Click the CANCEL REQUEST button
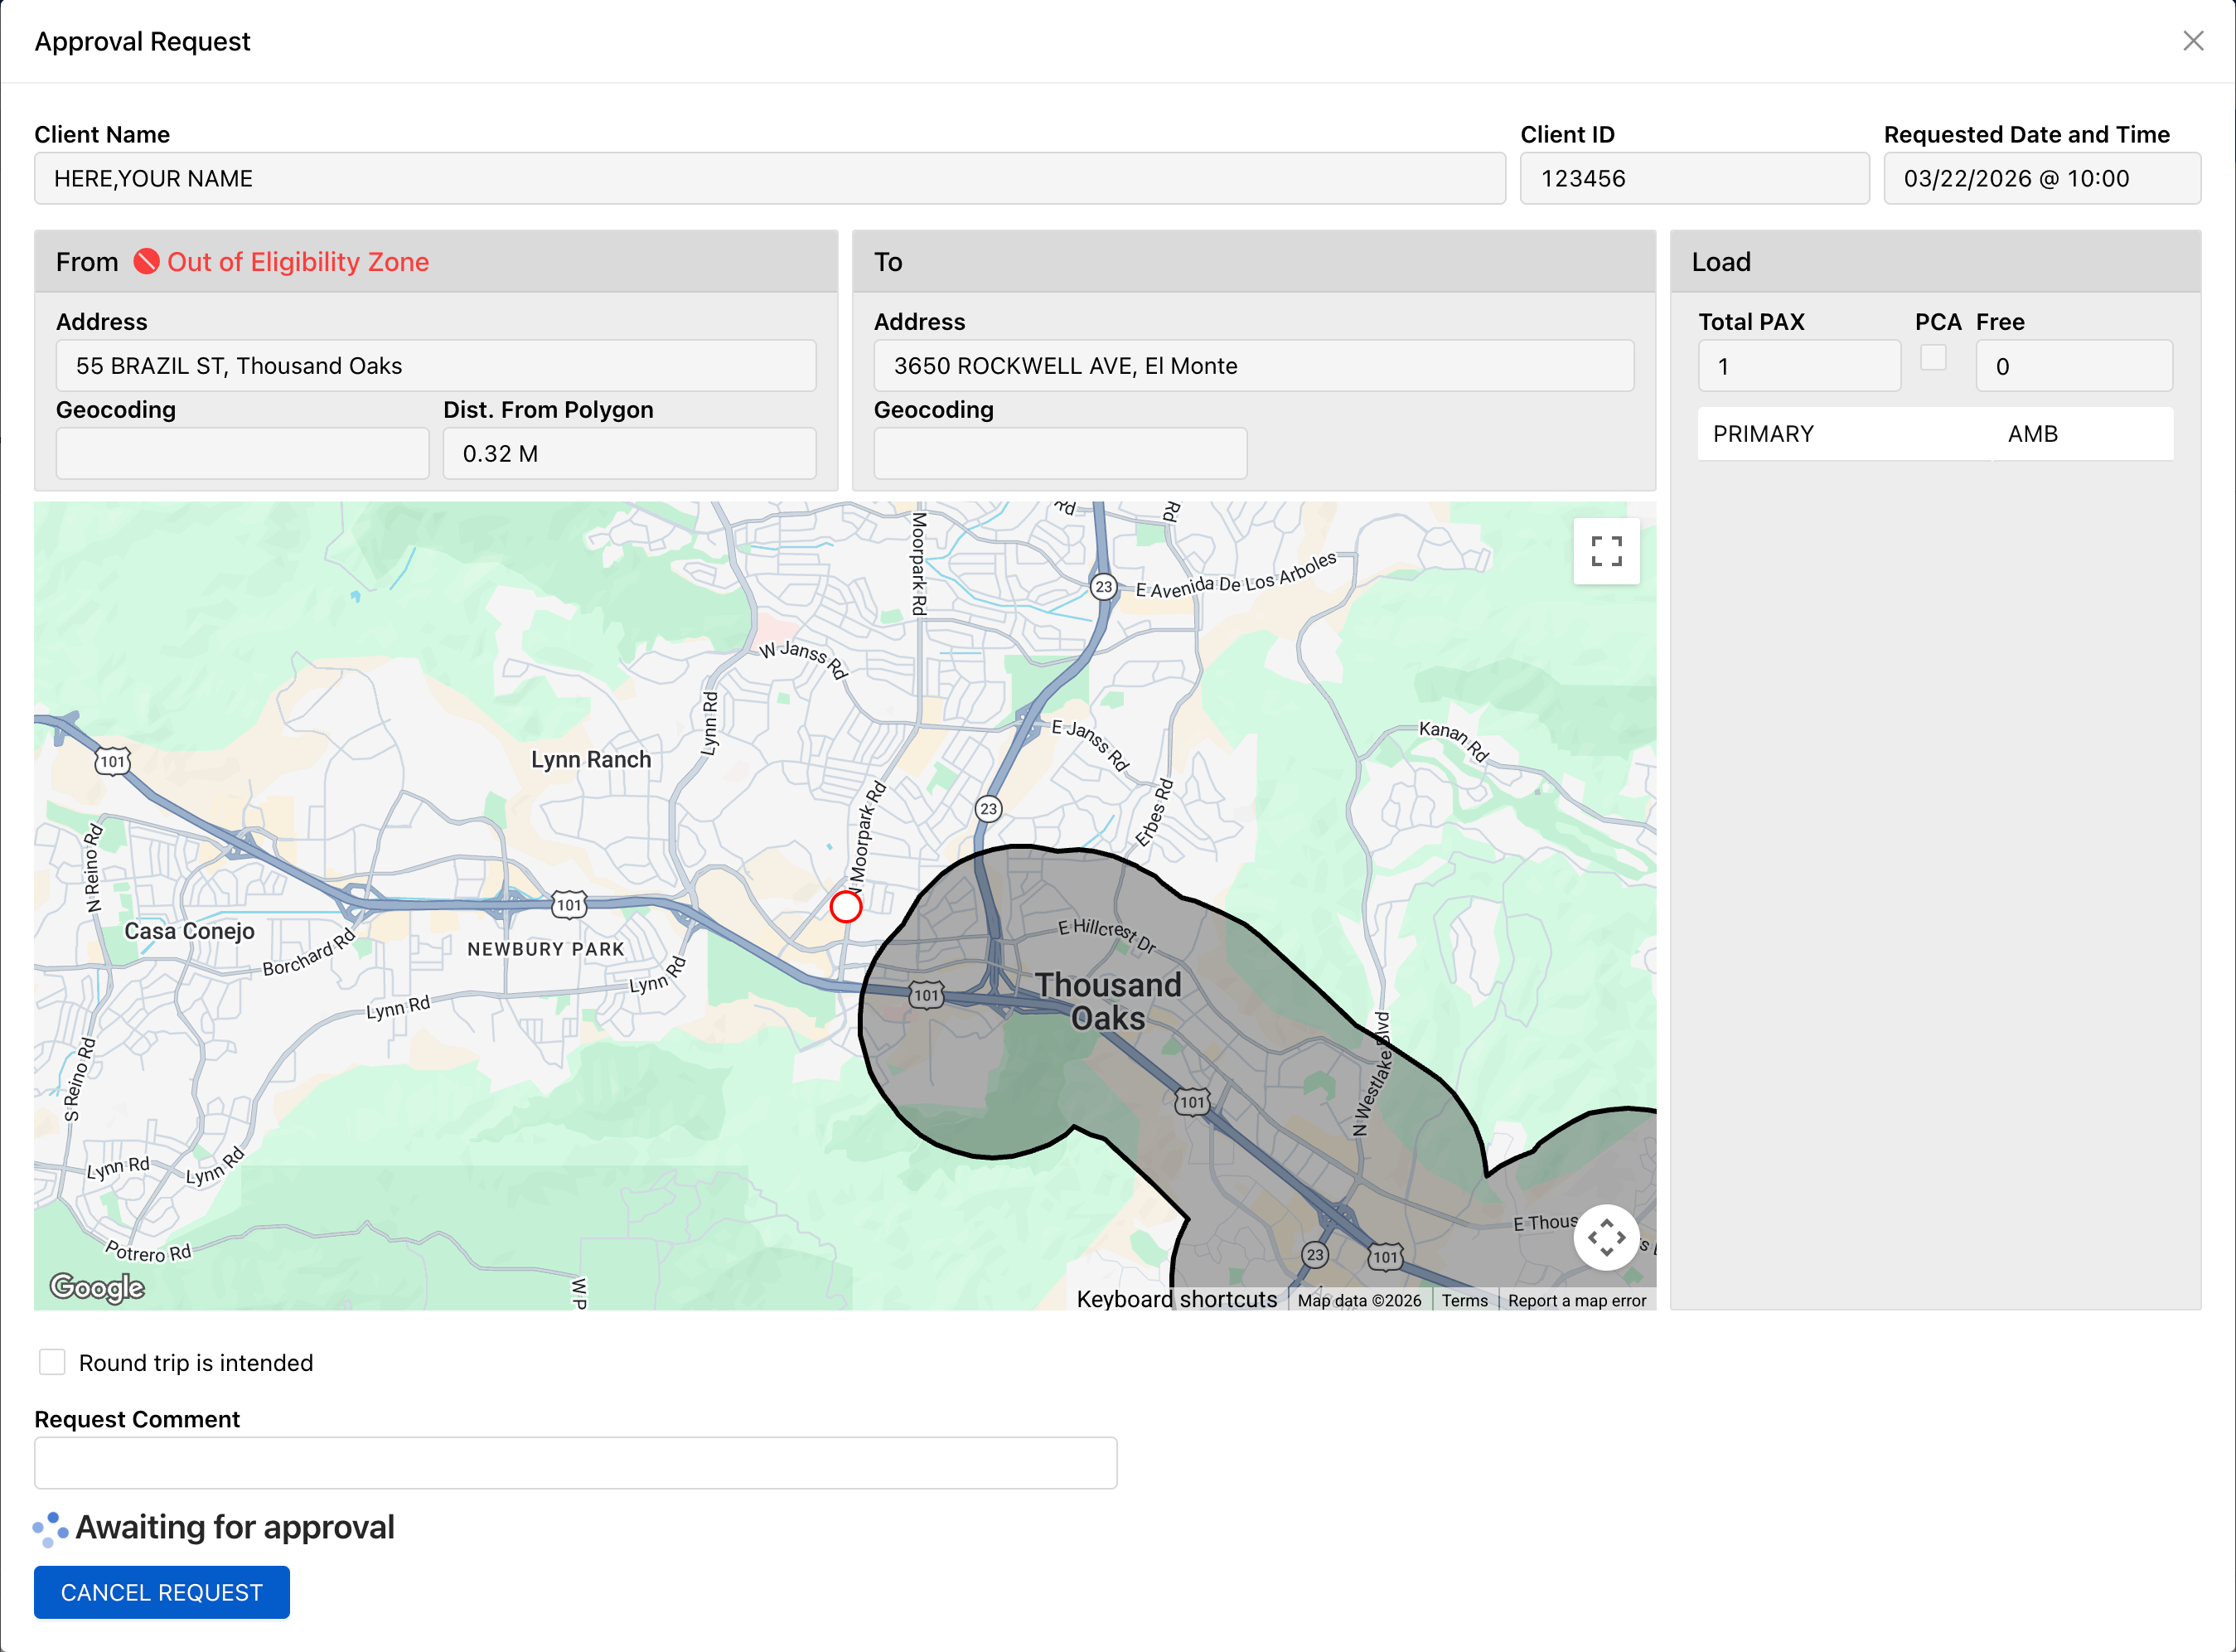 tap(162, 1592)
